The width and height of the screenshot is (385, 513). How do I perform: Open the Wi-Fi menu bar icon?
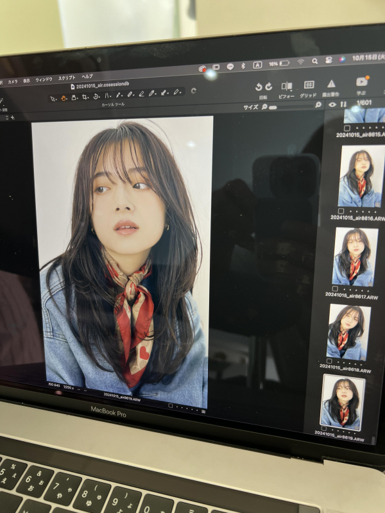click(x=300, y=62)
